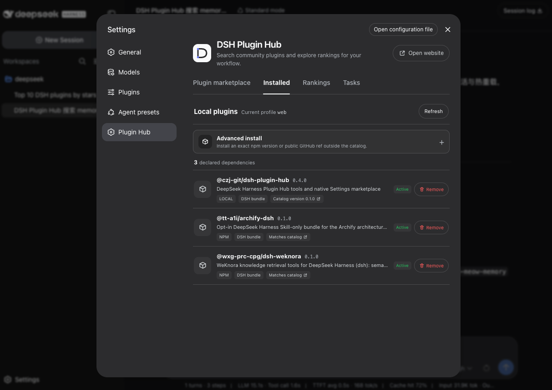Click DSH bundle tag of dsh-weknora
552x390 pixels.
click(x=249, y=275)
